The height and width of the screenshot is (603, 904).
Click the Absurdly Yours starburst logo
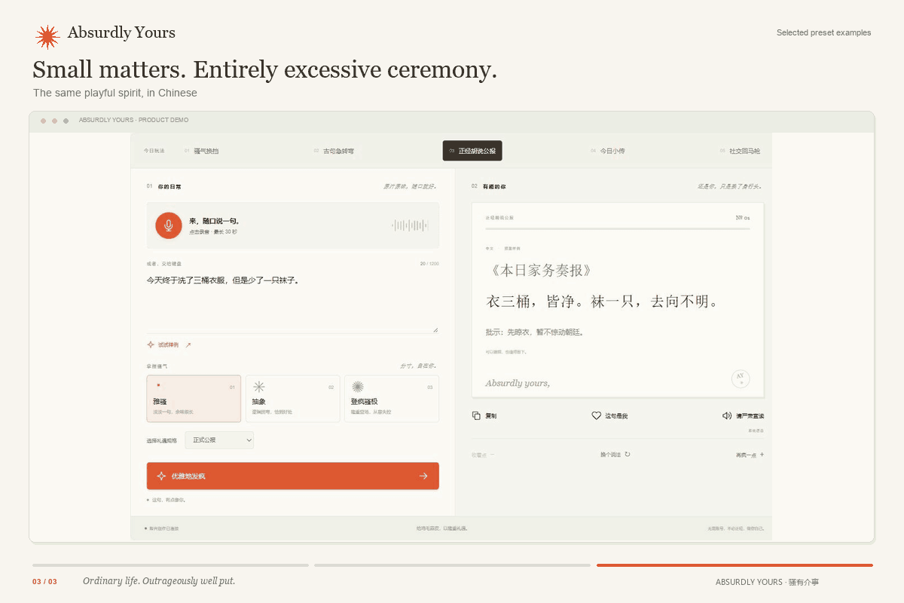point(47,37)
